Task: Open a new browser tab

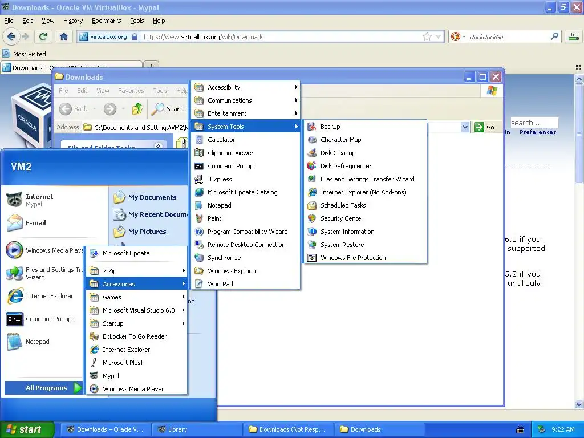Action: pos(151,67)
